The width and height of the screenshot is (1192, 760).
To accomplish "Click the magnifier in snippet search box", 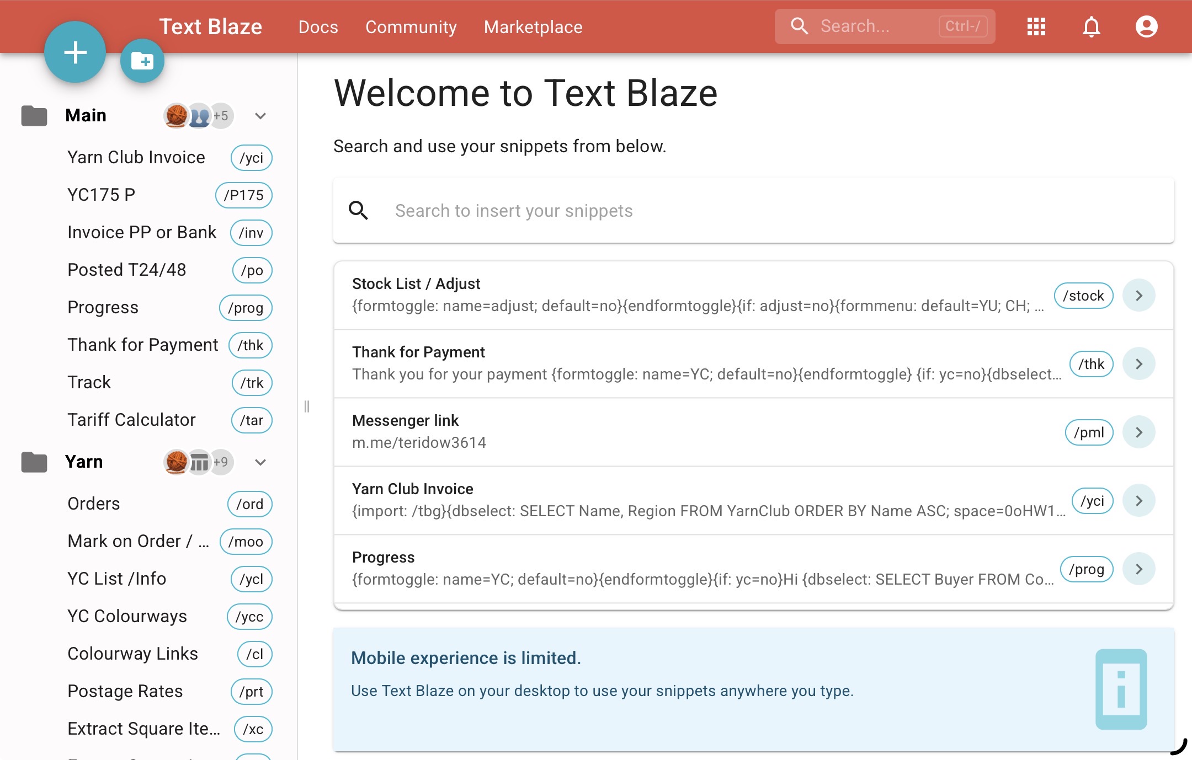I will click(359, 210).
